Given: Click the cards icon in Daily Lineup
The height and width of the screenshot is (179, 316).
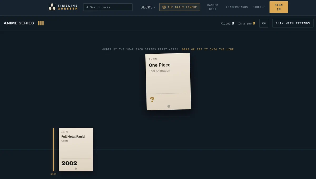Looking at the screenshot, I should 164,7.
